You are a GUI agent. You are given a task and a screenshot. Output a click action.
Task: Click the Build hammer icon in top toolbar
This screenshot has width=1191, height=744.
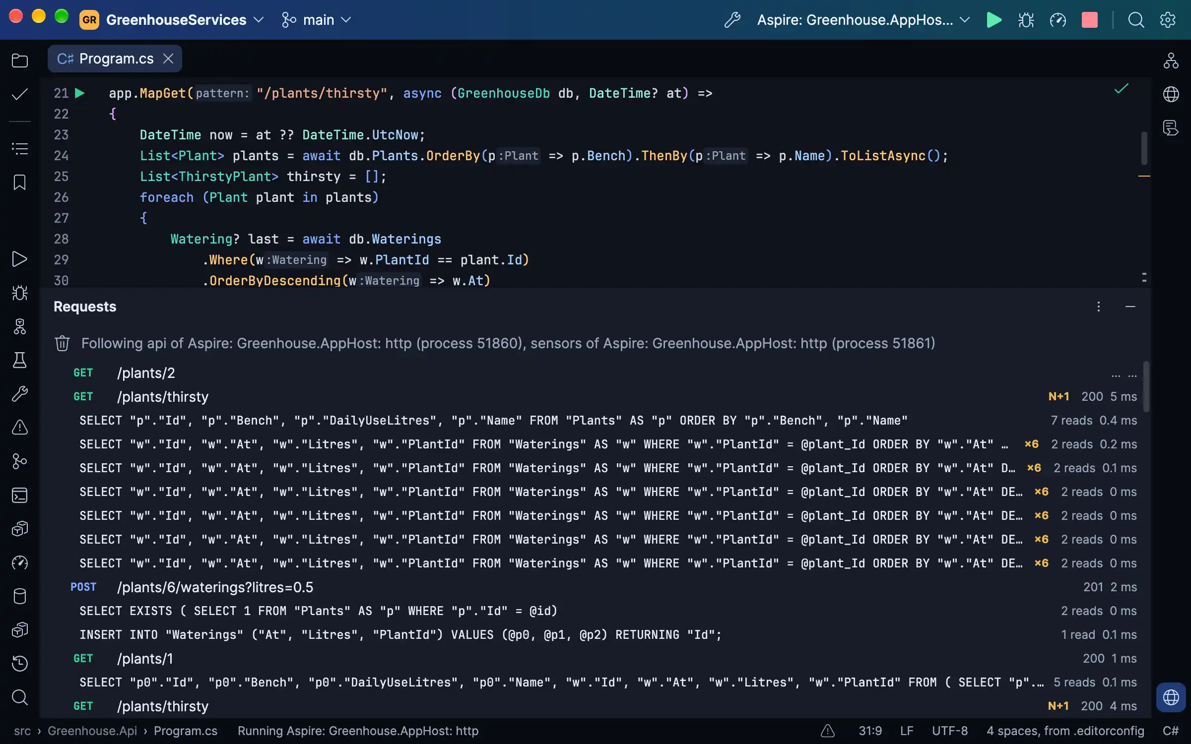(732, 20)
